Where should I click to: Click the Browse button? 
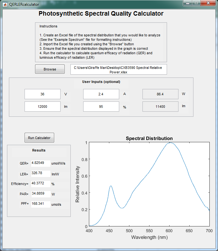(50, 69)
